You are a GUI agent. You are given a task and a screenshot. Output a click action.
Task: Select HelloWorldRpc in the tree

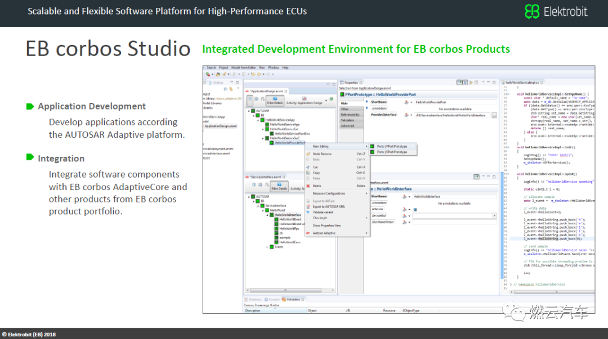(289, 229)
